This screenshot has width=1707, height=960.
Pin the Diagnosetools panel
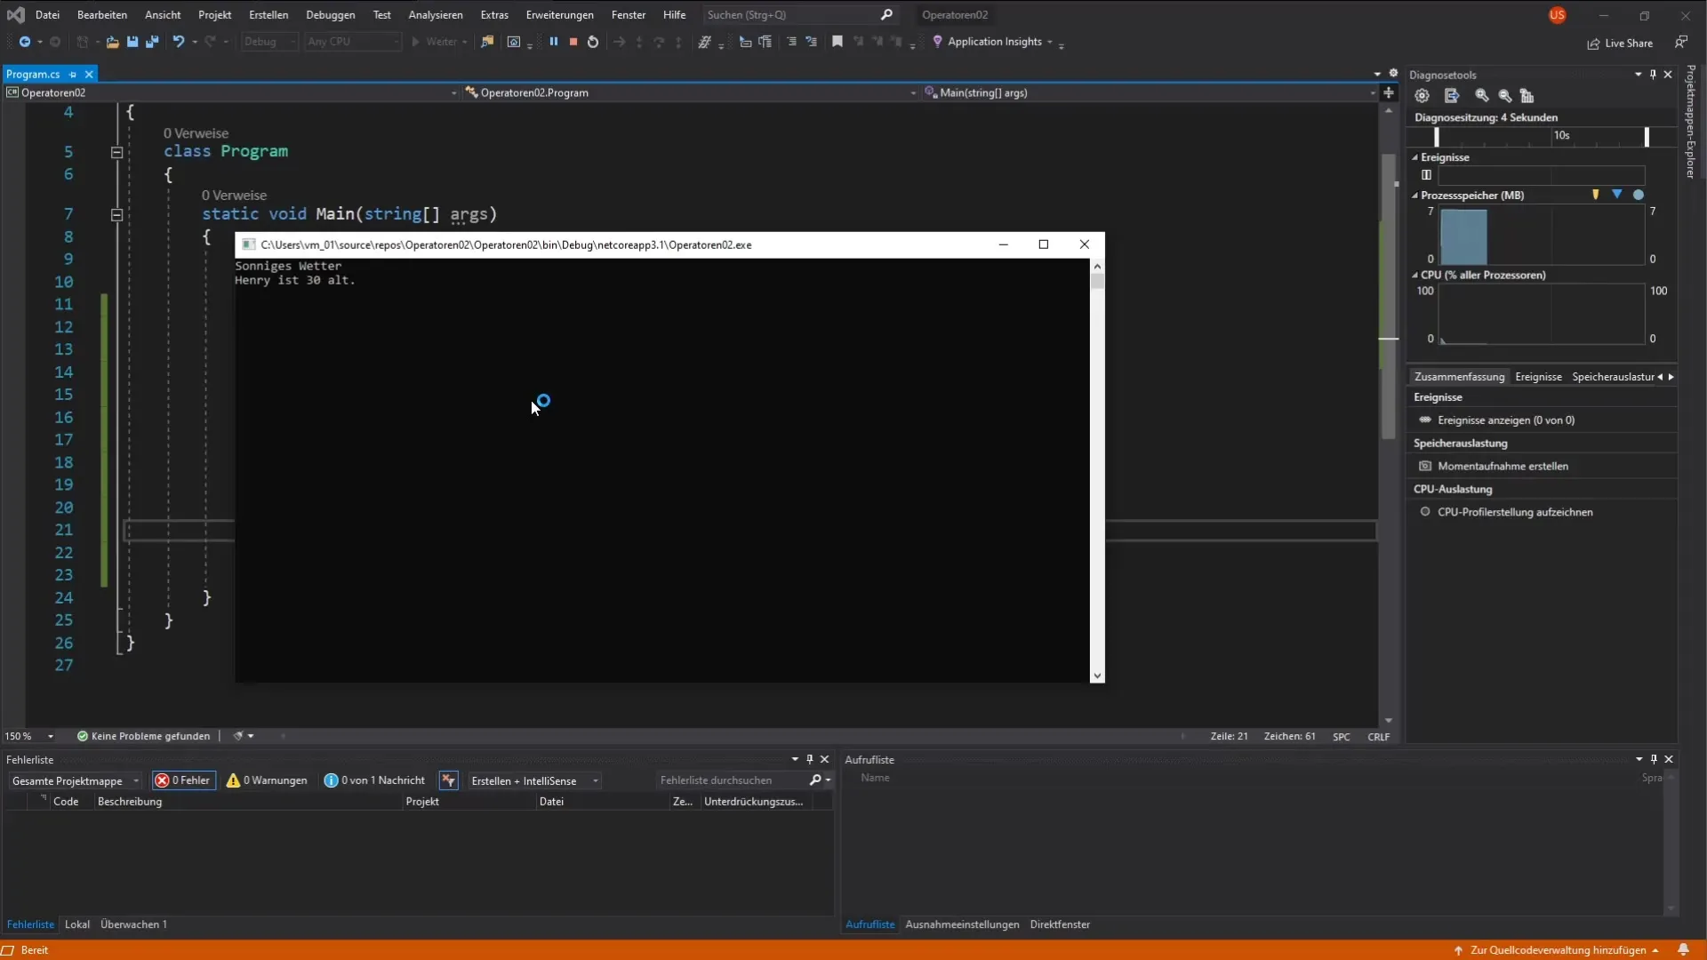[x=1653, y=75]
